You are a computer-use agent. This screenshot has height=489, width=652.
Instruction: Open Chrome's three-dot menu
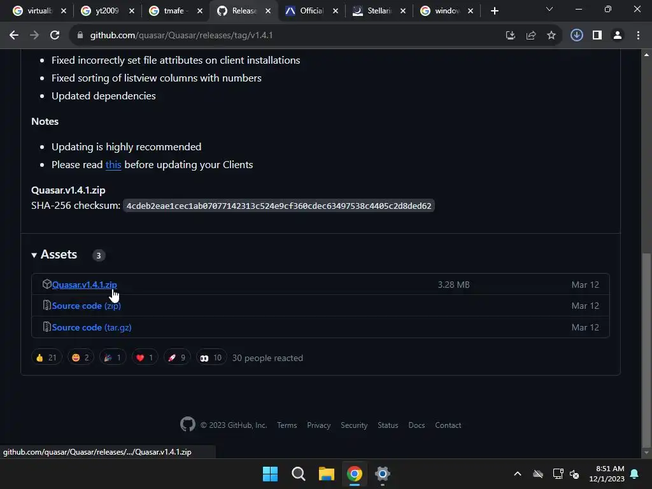(638, 36)
